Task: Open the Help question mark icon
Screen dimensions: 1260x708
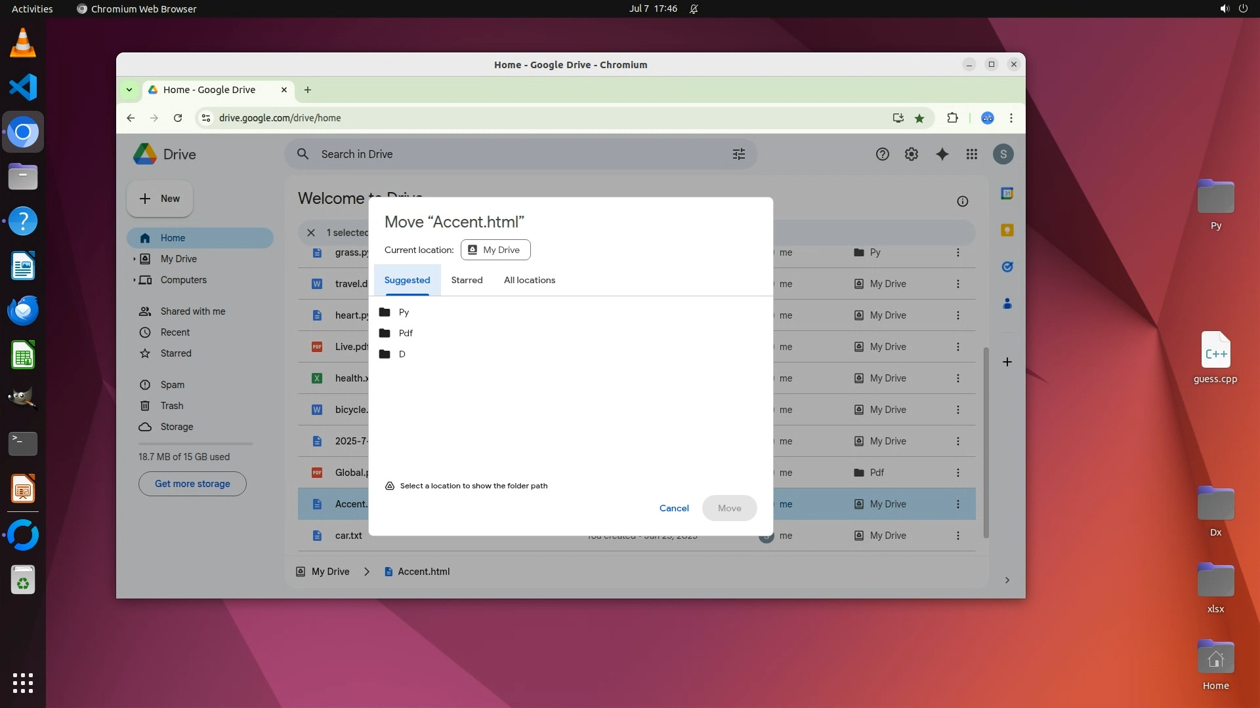Action: (882, 154)
